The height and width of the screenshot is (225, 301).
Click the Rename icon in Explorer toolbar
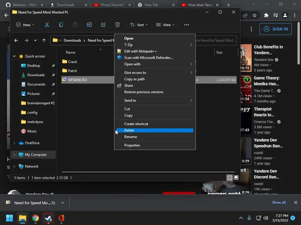click(89, 25)
